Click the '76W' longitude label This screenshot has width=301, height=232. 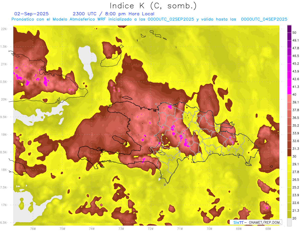point(33,228)
